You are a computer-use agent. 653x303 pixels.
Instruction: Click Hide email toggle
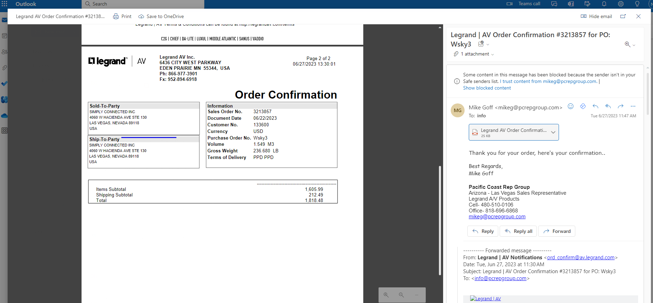[x=596, y=16]
